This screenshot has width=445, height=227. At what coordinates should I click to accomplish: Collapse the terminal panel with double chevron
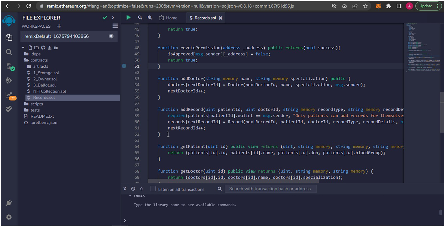125,189
